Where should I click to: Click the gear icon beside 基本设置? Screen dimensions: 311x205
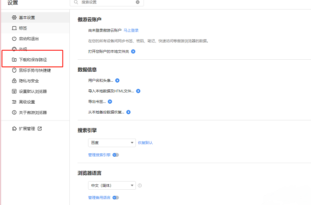point(14,18)
